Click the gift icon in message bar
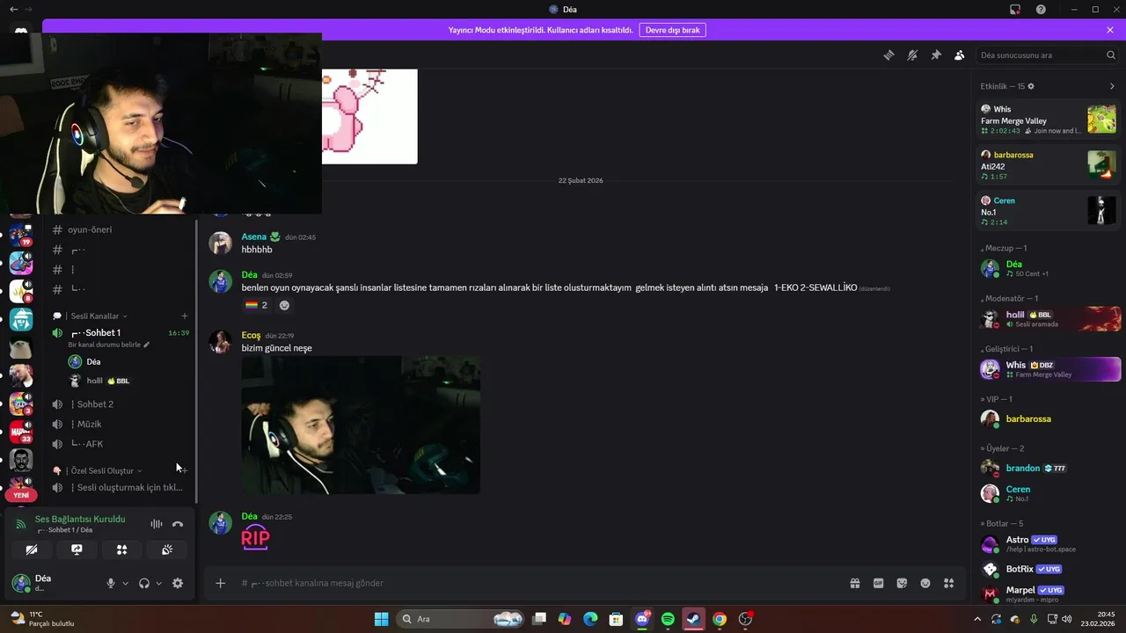 (x=854, y=583)
